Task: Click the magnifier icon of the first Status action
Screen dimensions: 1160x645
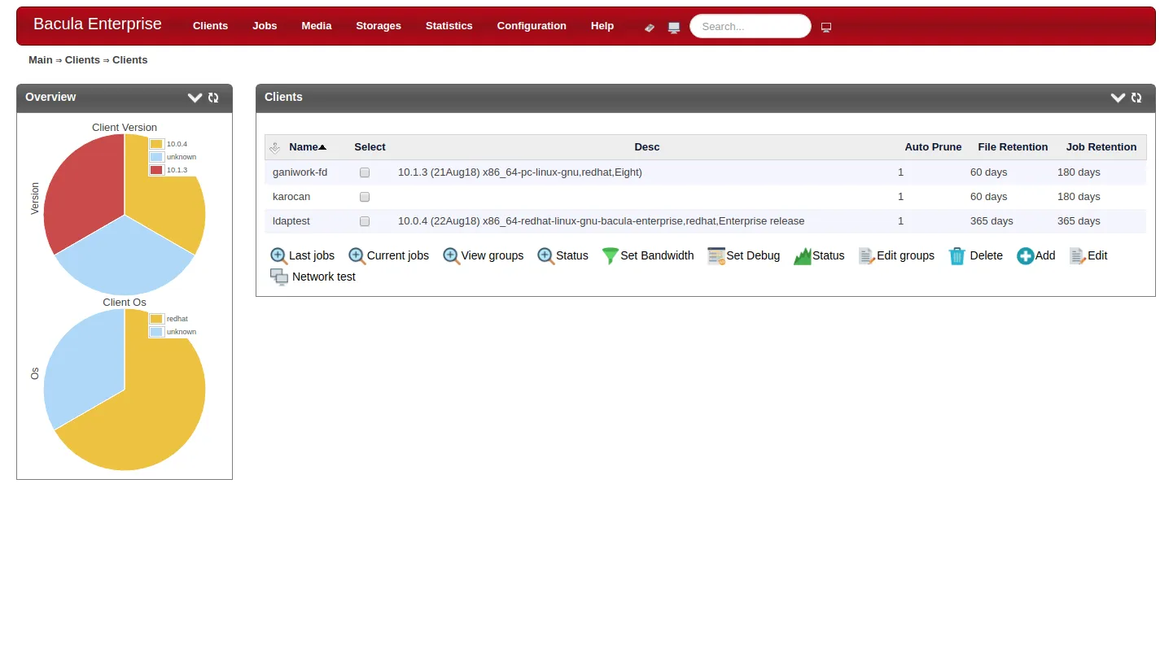Action: pyautogui.click(x=546, y=256)
